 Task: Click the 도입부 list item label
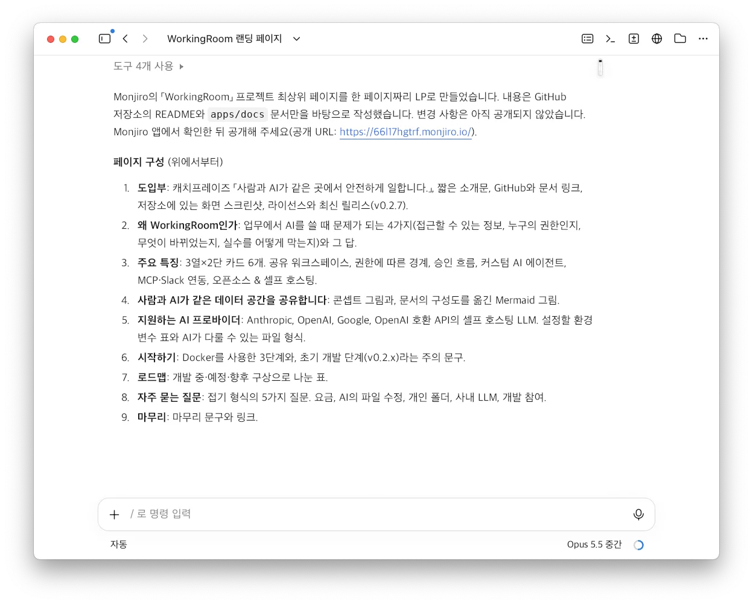click(152, 188)
